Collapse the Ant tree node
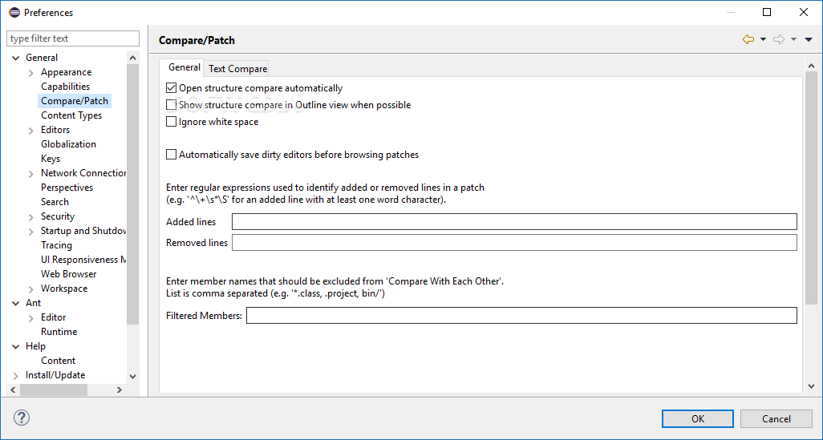Viewport: 823px width, 440px height. click(x=16, y=303)
